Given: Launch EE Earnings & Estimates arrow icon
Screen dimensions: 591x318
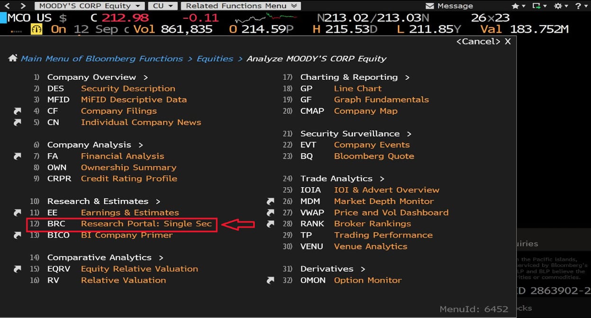Looking at the screenshot, I should [18, 213].
